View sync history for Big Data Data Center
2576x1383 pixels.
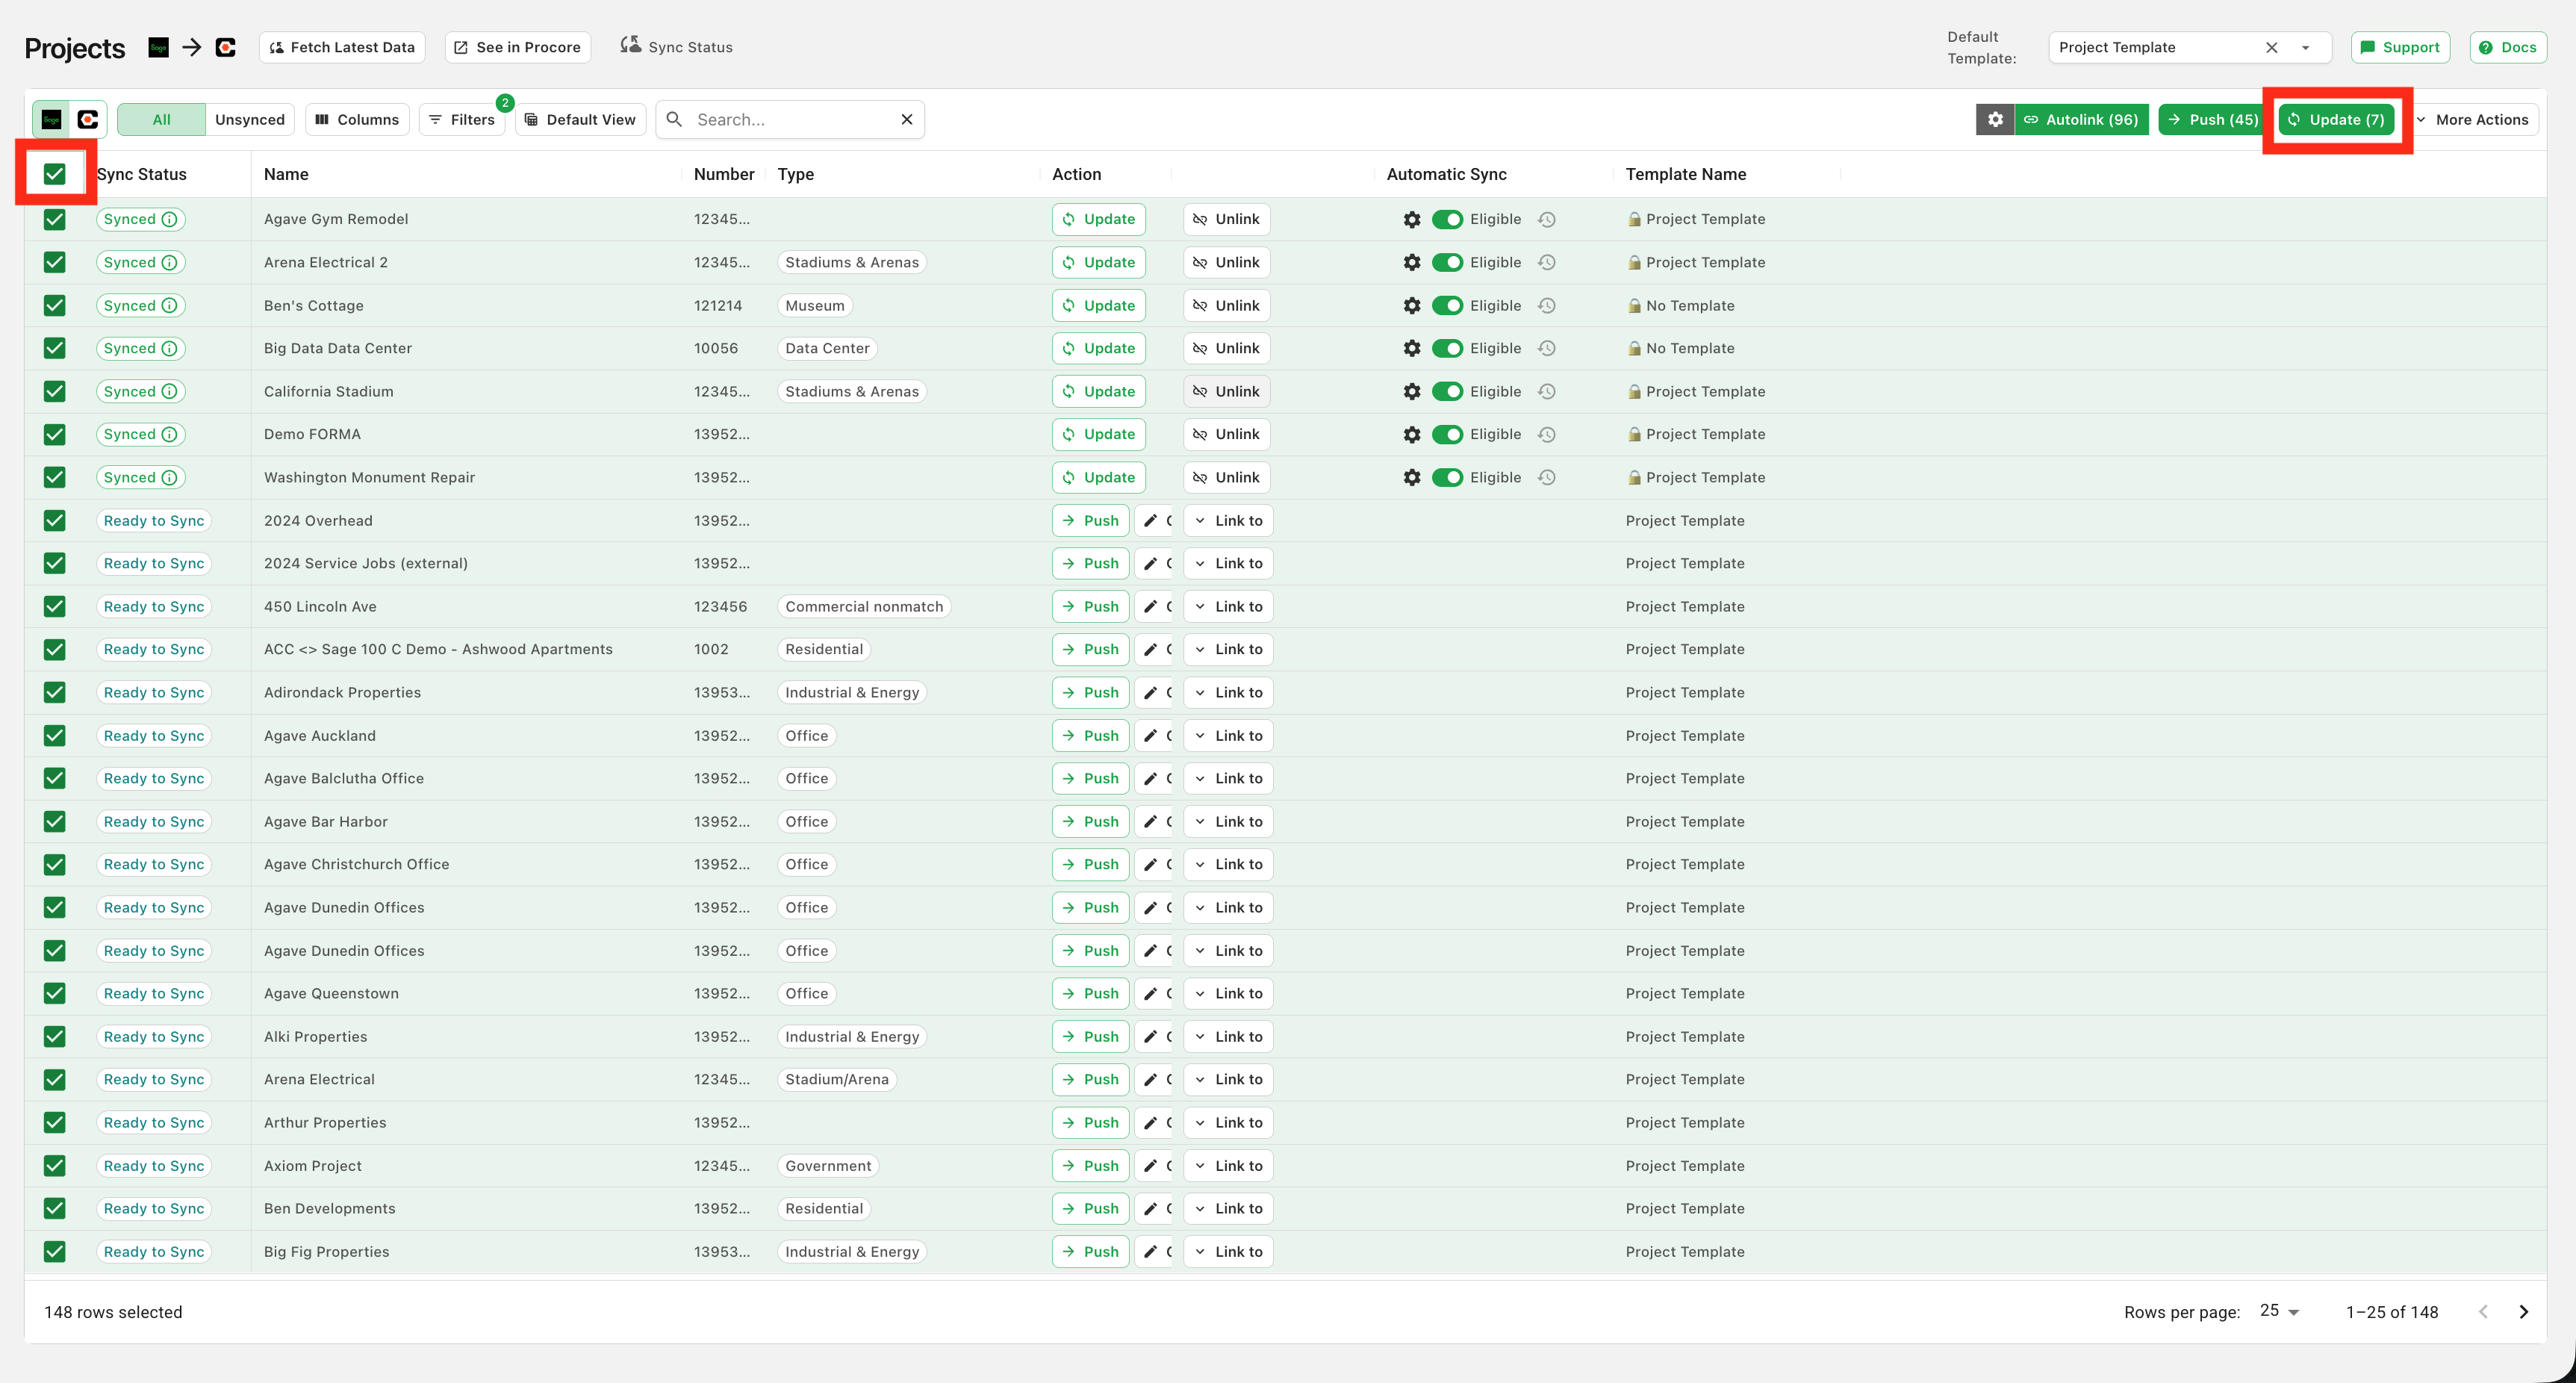(1547, 349)
